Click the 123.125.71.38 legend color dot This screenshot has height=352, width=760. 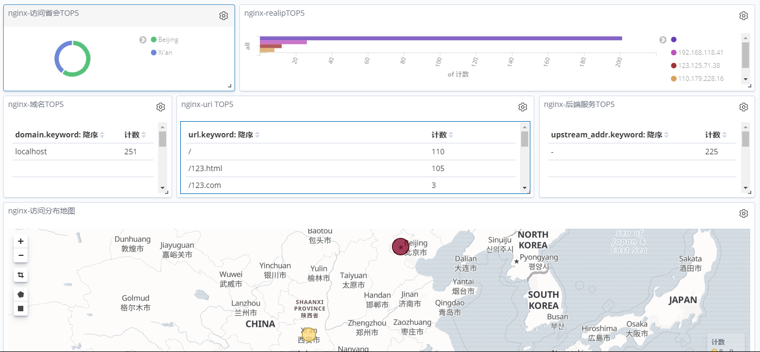[674, 66]
